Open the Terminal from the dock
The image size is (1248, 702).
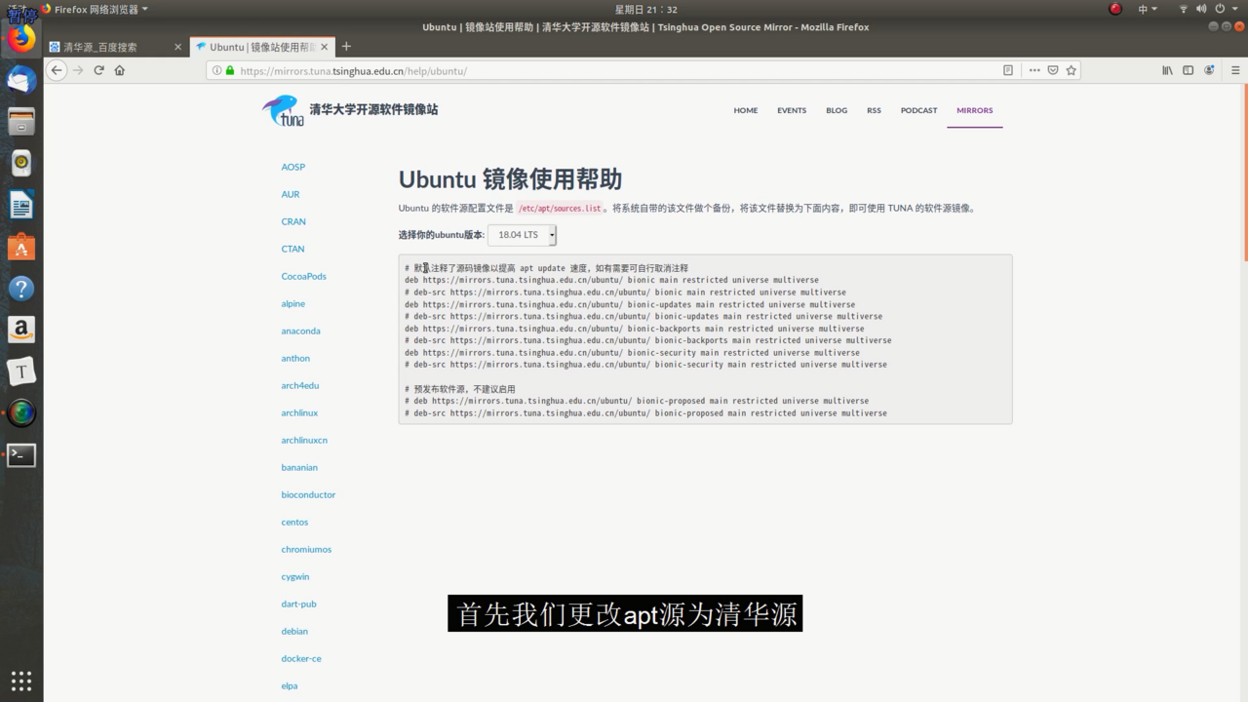point(21,454)
